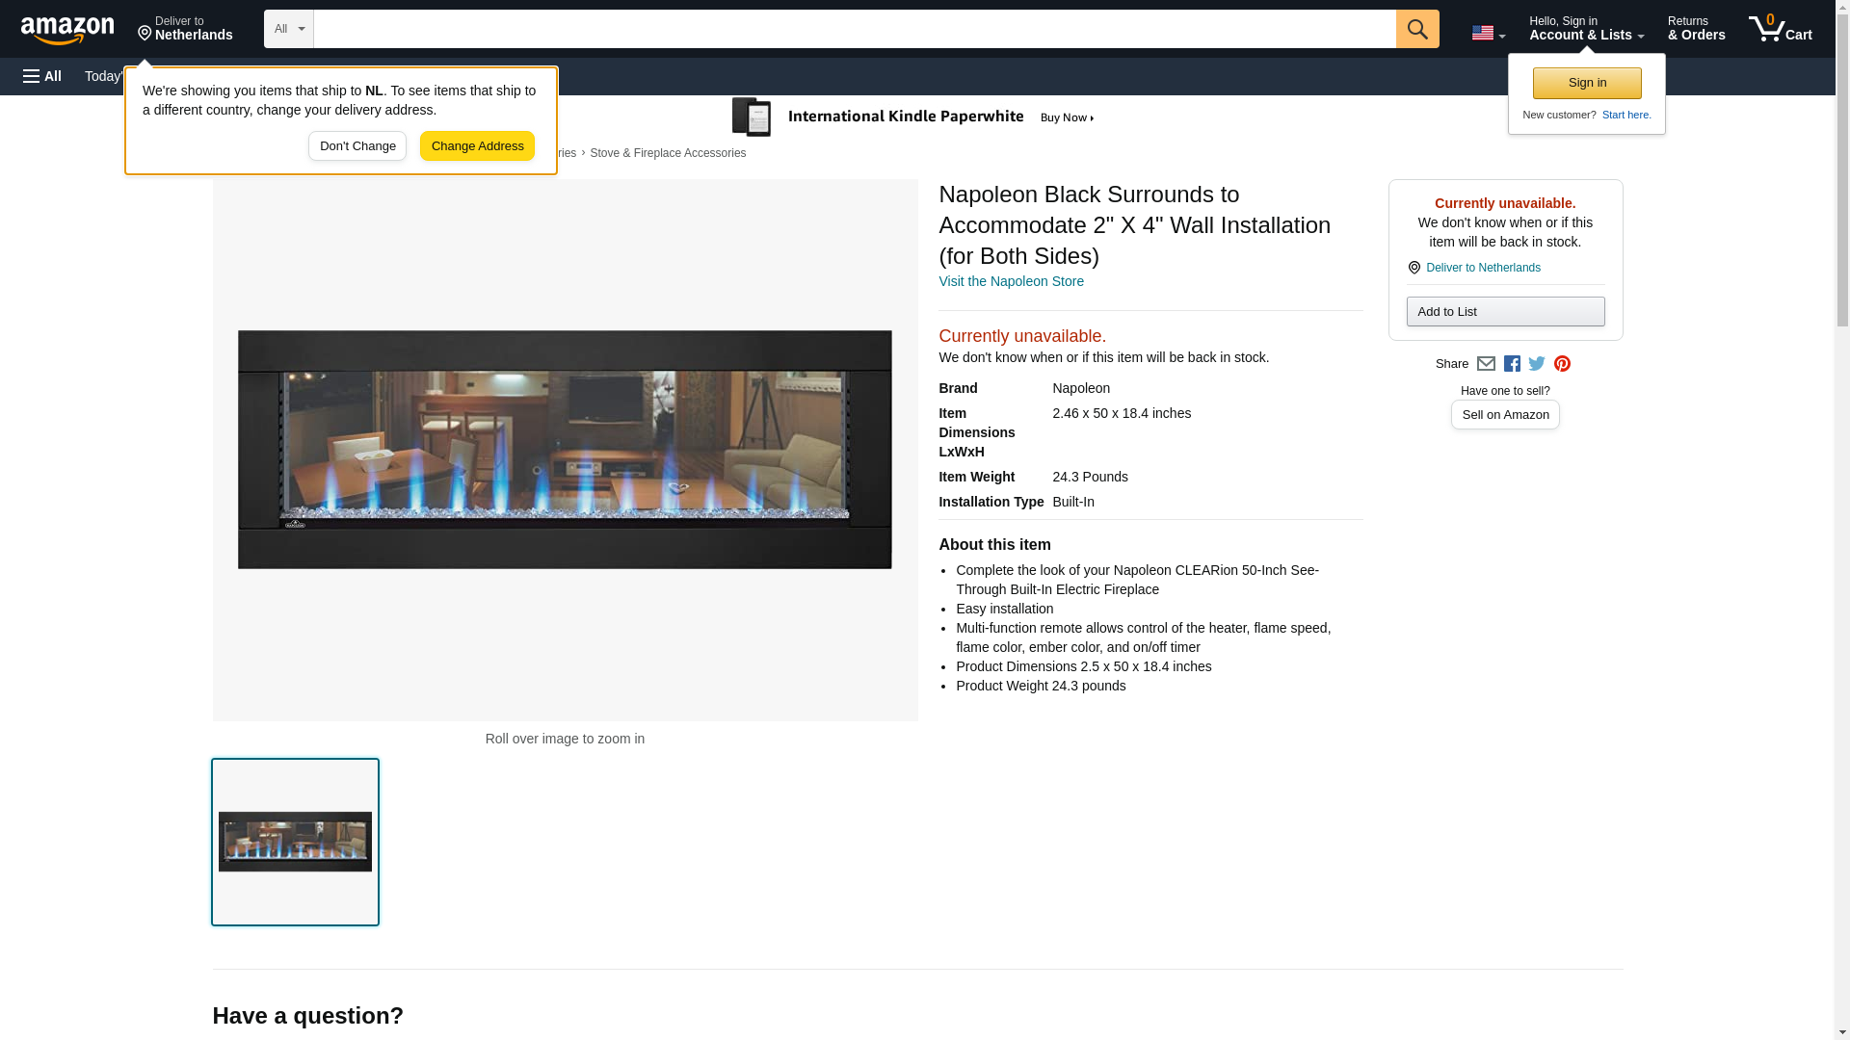Click the Amazon logo
Screen dimensions: 1850x1040
67,30
